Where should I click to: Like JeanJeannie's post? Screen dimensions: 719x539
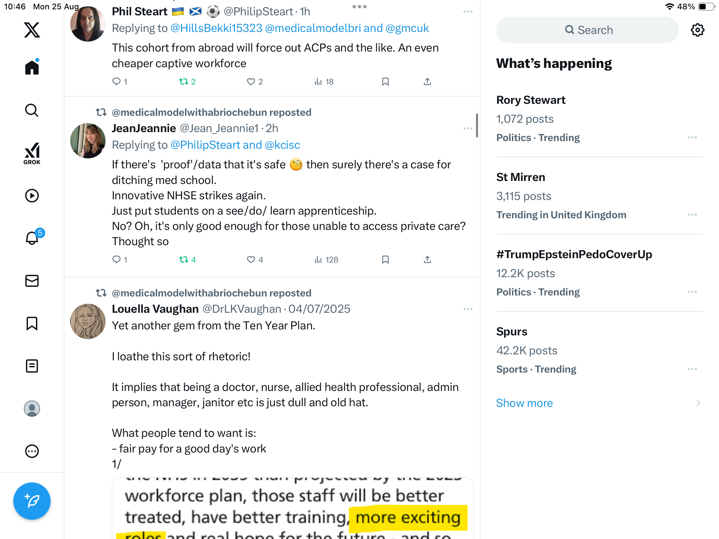[x=251, y=260]
